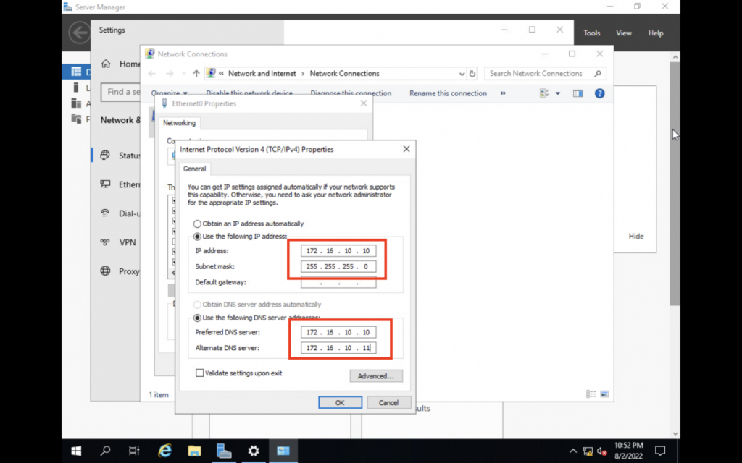Viewport: 742px width, 463px height.
Task: Refresh the Network Connections address bar
Action: click(x=472, y=73)
